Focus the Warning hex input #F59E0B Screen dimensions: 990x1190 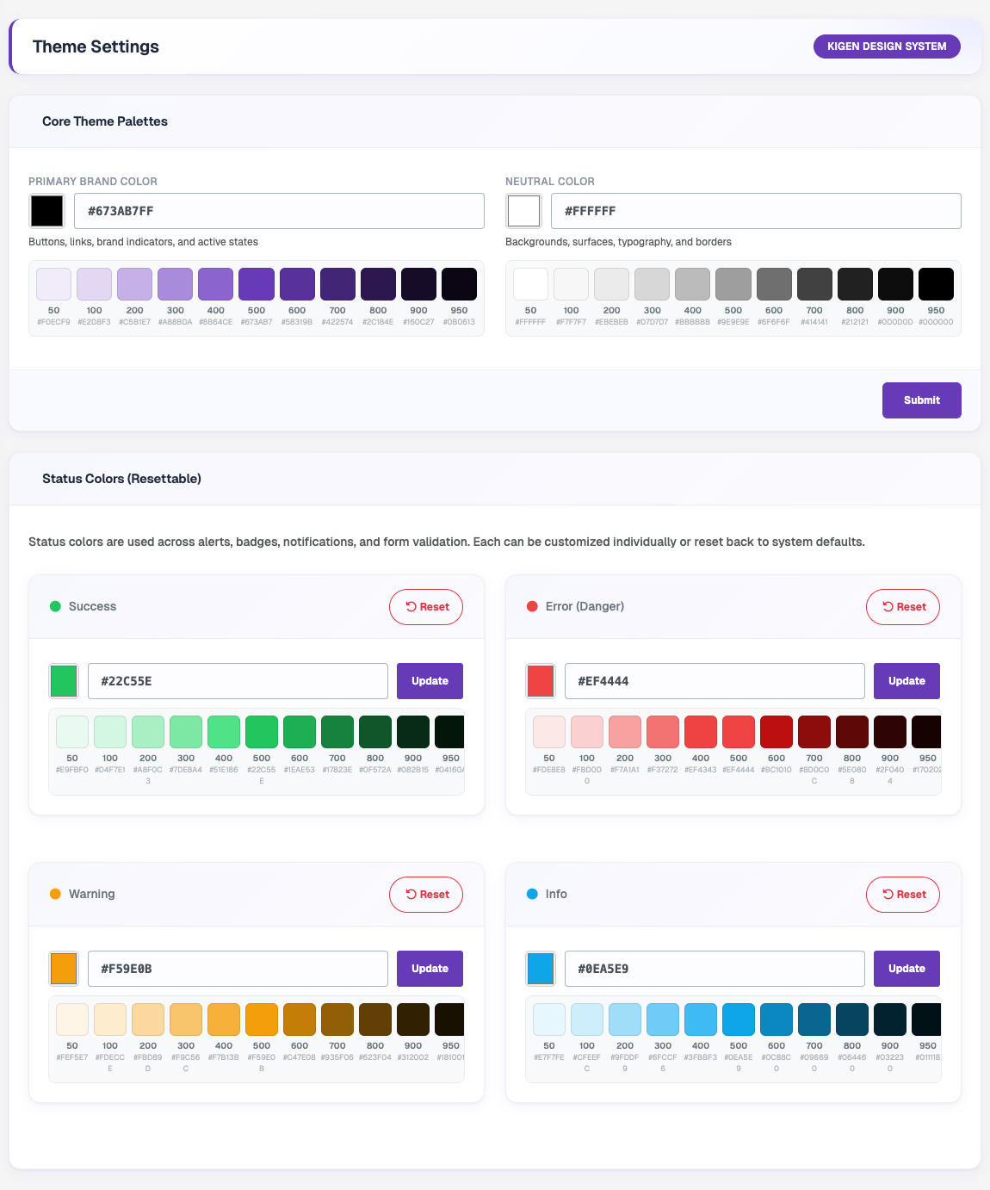238,969
